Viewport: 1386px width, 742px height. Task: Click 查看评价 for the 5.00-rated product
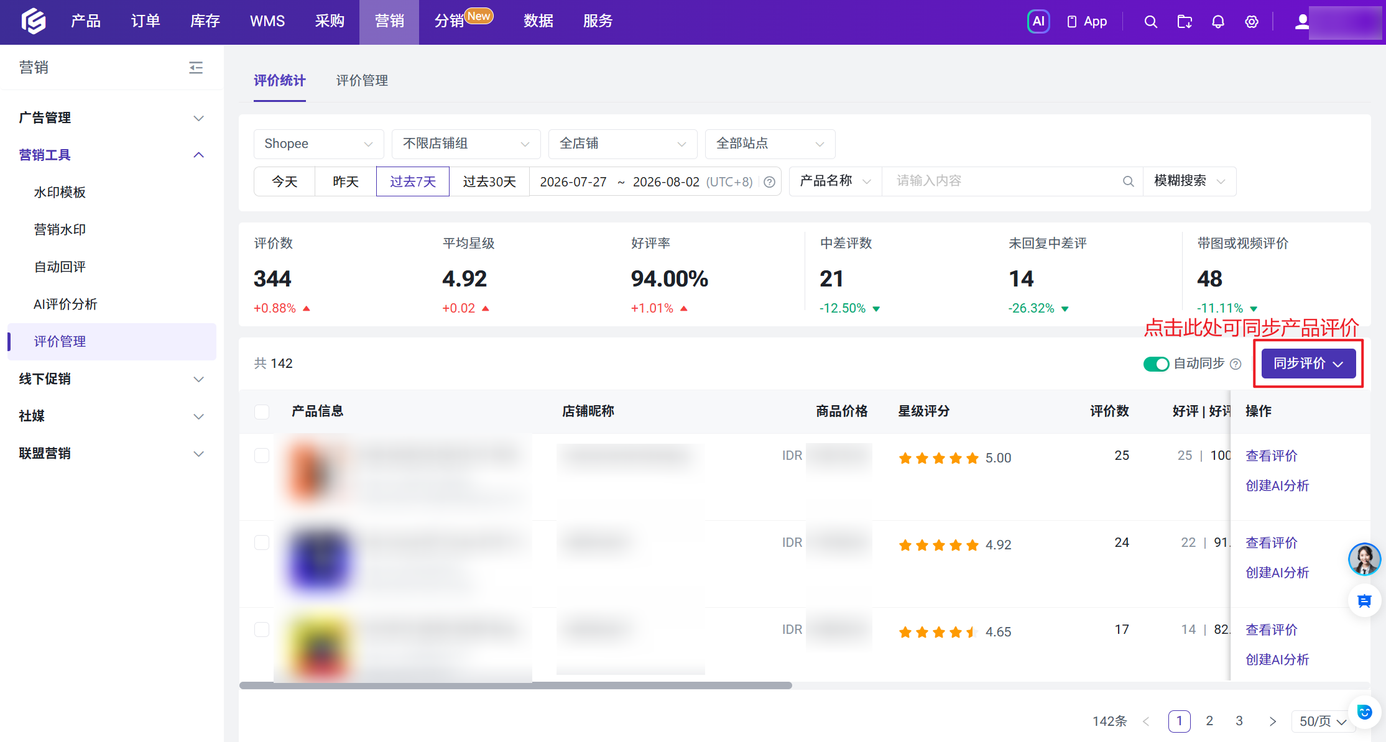[x=1272, y=456]
